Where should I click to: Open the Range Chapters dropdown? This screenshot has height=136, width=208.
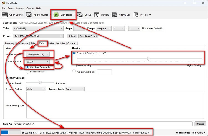104,28
